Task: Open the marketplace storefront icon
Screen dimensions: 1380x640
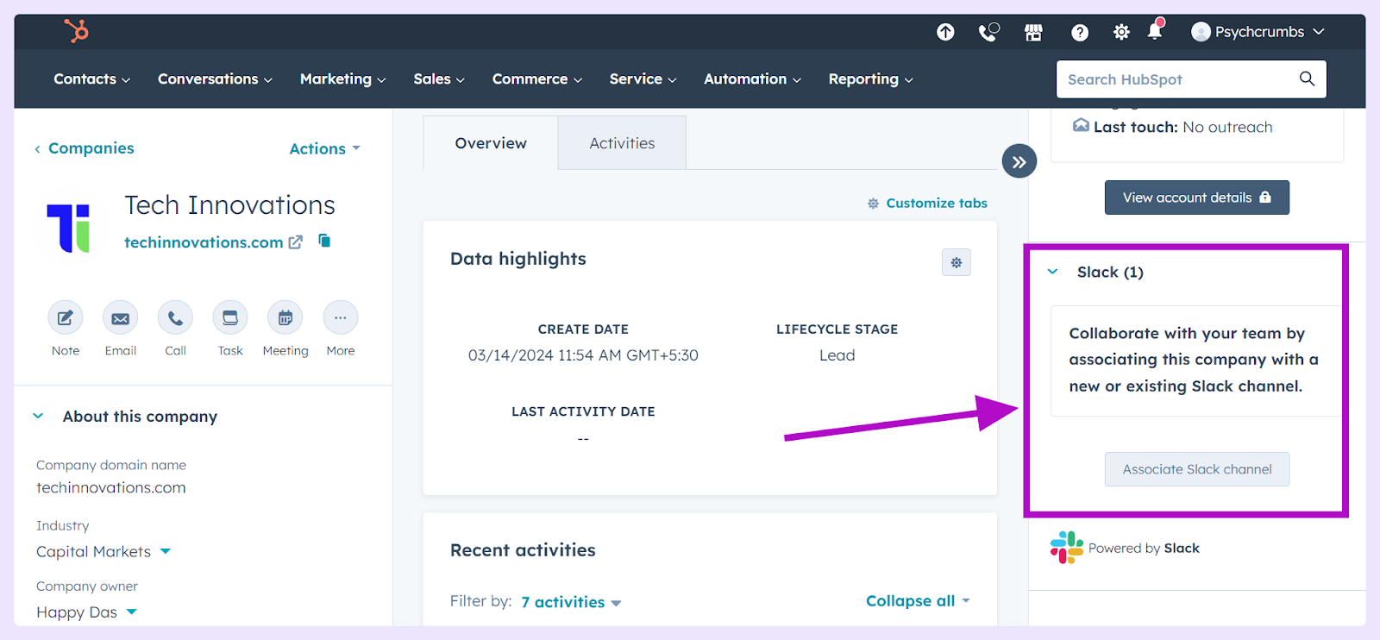Action: tap(1033, 33)
